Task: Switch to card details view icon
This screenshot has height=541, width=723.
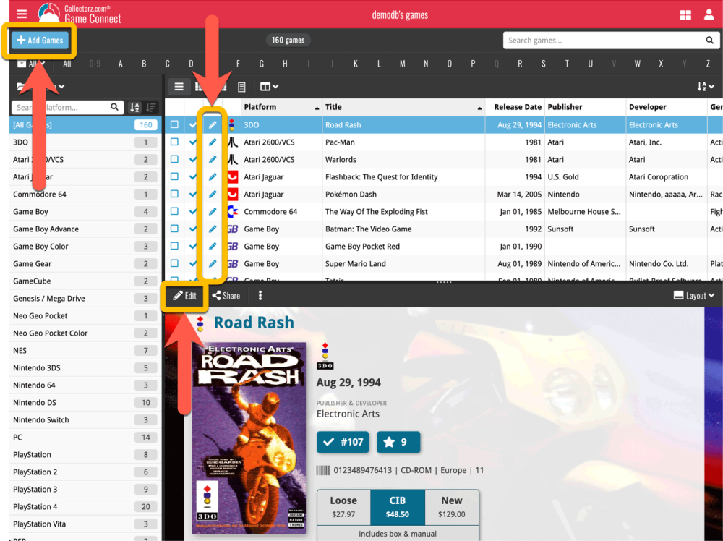Action: pos(241,87)
